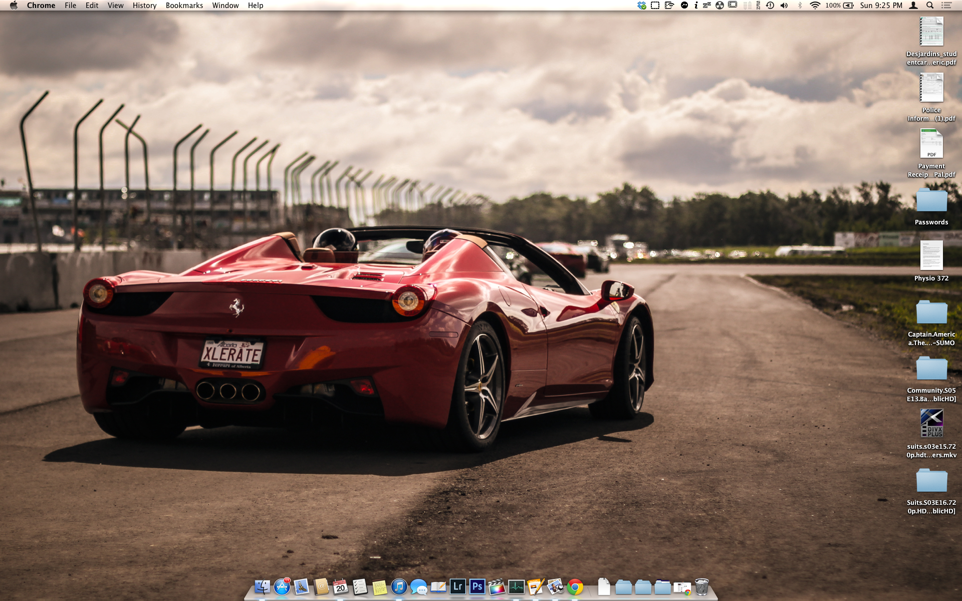The width and height of the screenshot is (962, 601).
Task: Open Final Cut Pro in dock
Action: tap(497, 586)
